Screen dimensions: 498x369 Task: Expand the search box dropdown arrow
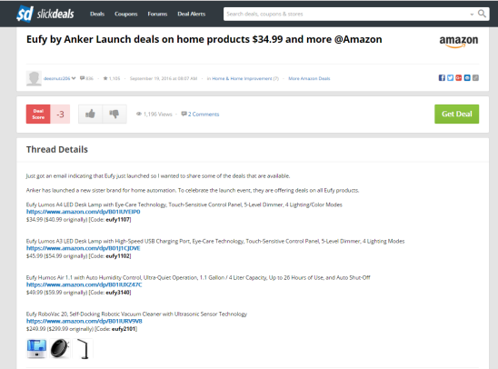(x=472, y=14)
